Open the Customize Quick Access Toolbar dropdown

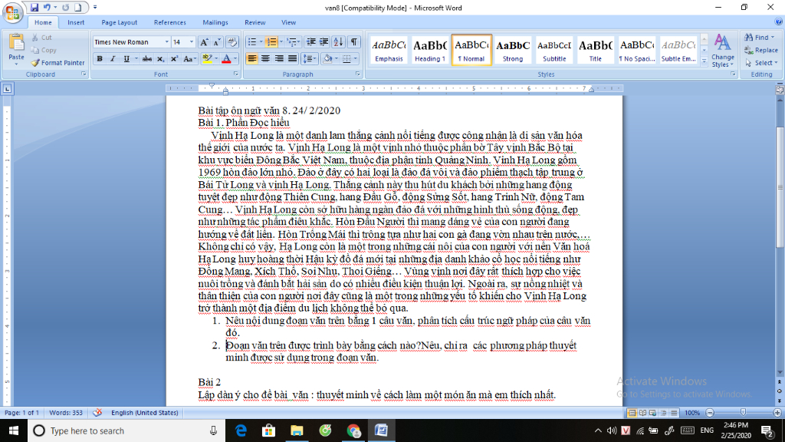click(x=95, y=8)
